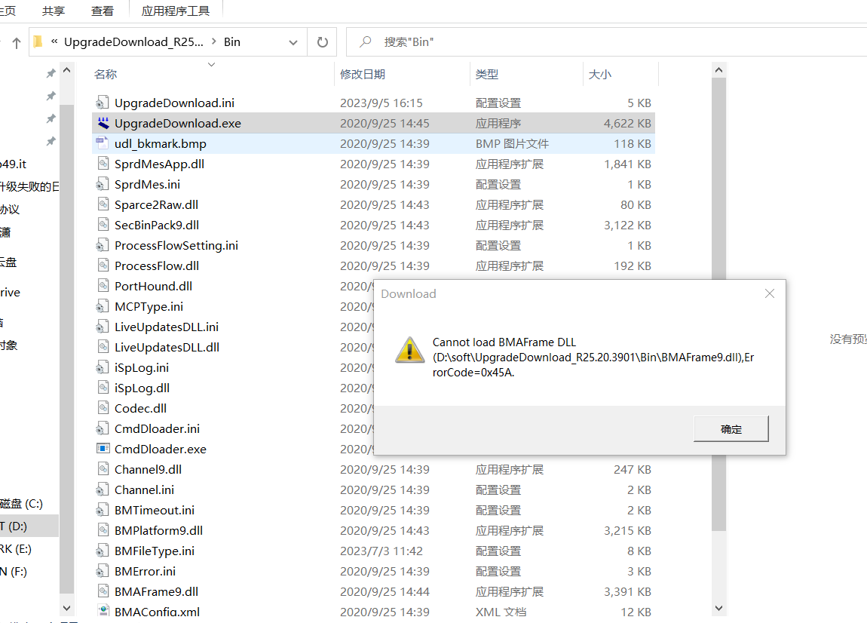The height and width of the screenshot is (623, 867).
Task: Click the SprdMesApp.dll file icon
Action: 103,164
